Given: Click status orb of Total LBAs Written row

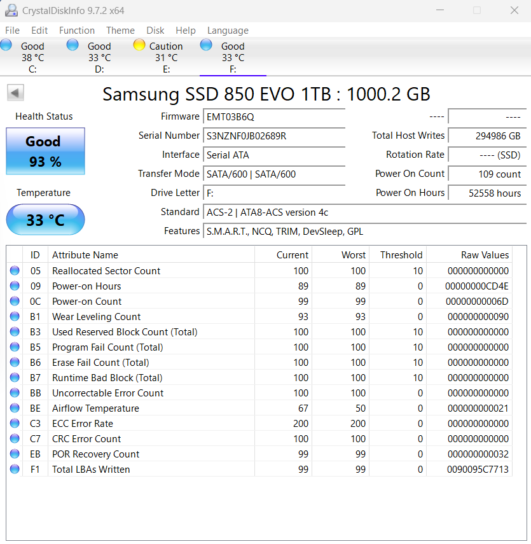Looking at the screenshot, I should point(15,469).
